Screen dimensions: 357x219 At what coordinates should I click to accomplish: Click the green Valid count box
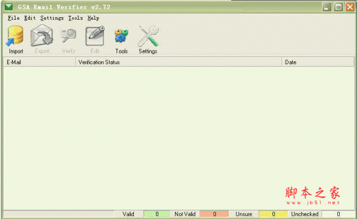click(157, 214)
